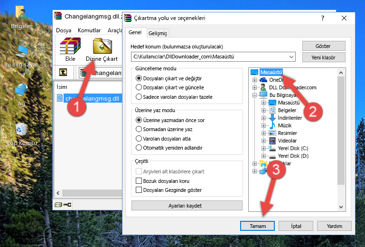The width and height of the screenshot is (365, 247).
Task: Select Yerel Disk (D:) in tree
Action: click(293, 156)
